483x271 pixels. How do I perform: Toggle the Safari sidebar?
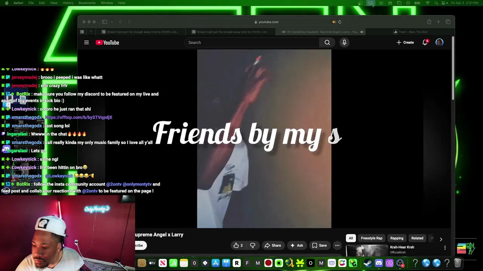point(105,22)
